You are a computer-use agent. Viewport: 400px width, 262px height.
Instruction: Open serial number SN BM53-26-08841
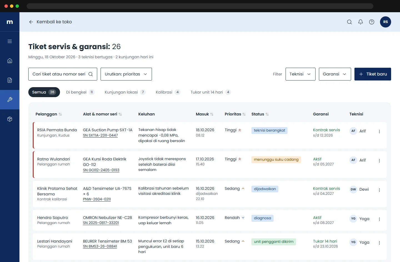click(100, 246)
